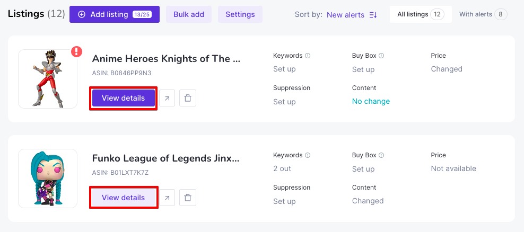524x232 pixels.
Task: Open the Sort by New alerts dropdown
Action: coord(346,15)
